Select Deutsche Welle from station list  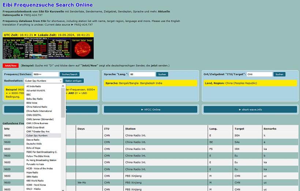point(43,144)
